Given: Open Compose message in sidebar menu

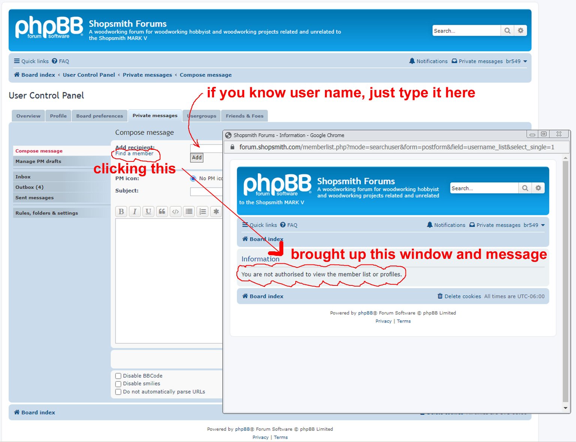Looking at the screenshot, I should point(62,151).
